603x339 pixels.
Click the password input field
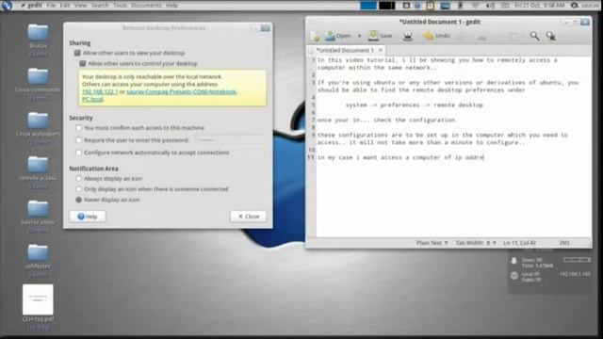230,140
